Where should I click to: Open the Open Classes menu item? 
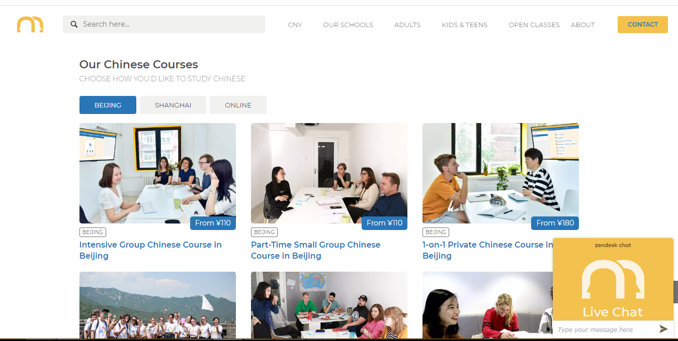click(x=534, y=25)
